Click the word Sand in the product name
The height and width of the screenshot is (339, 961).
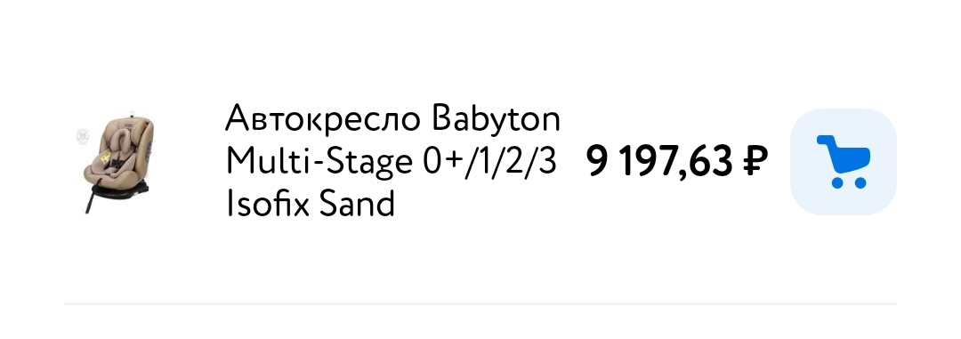coord(356,205)
